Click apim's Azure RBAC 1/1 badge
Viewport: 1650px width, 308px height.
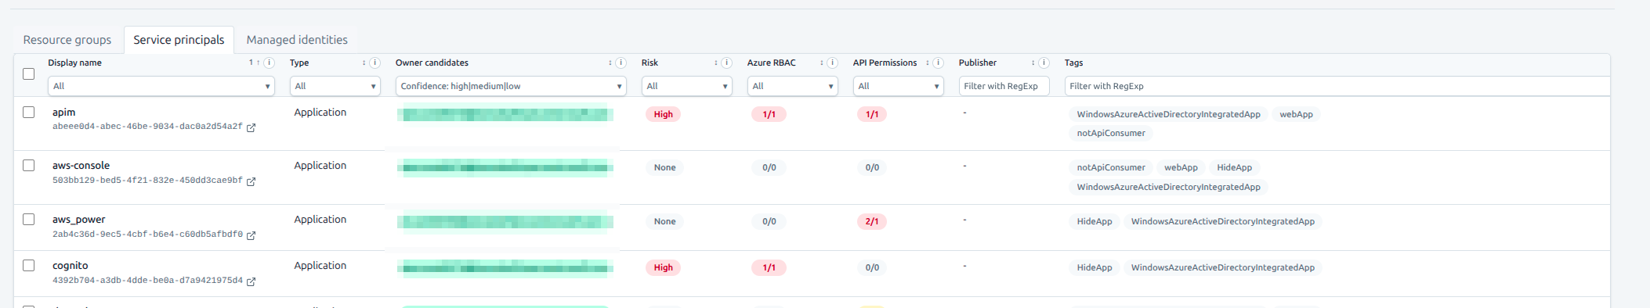point(769,114)
